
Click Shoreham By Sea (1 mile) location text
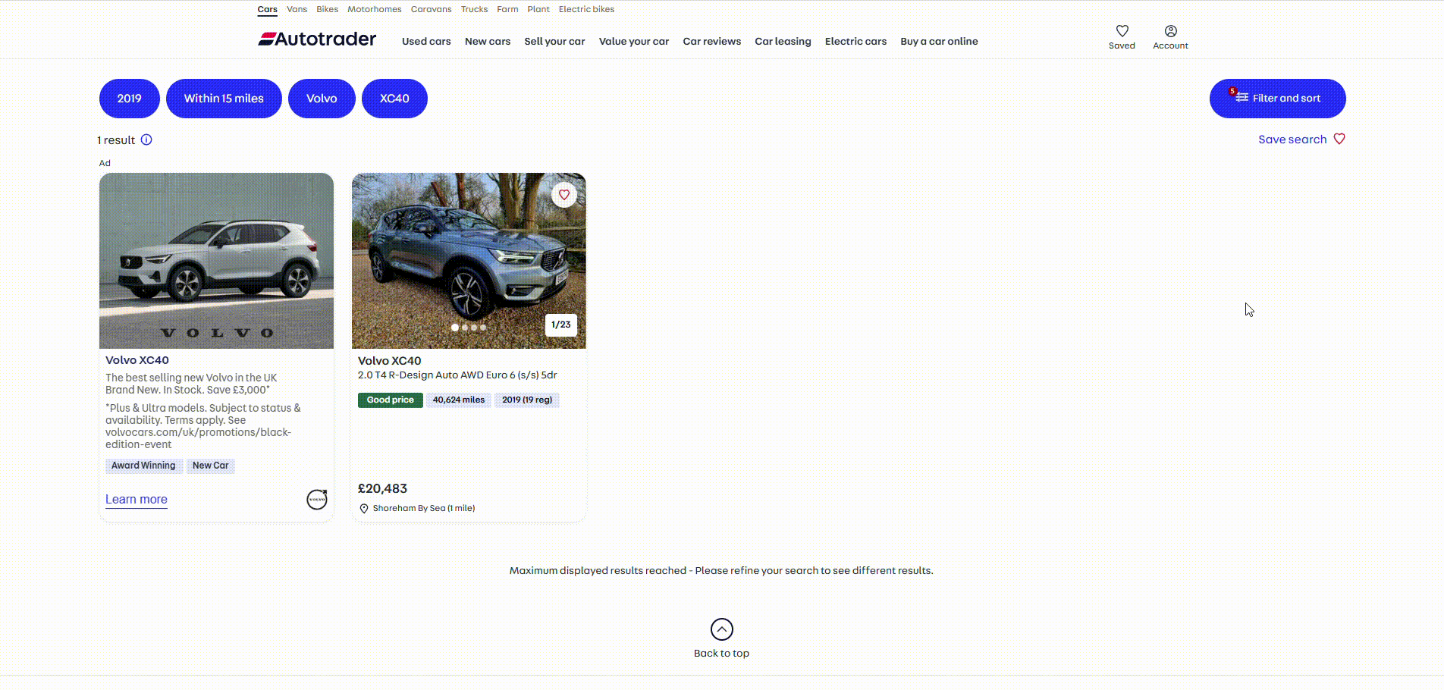coord(424,509)
